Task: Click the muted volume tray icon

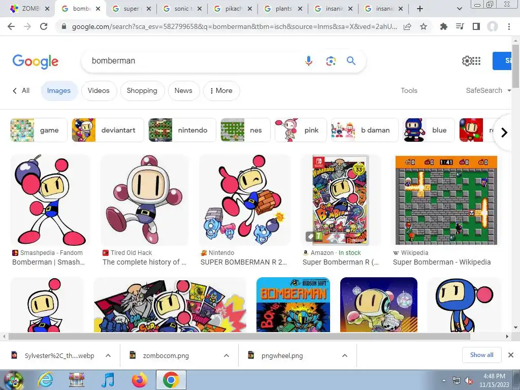Action: [x=469, y=381]
